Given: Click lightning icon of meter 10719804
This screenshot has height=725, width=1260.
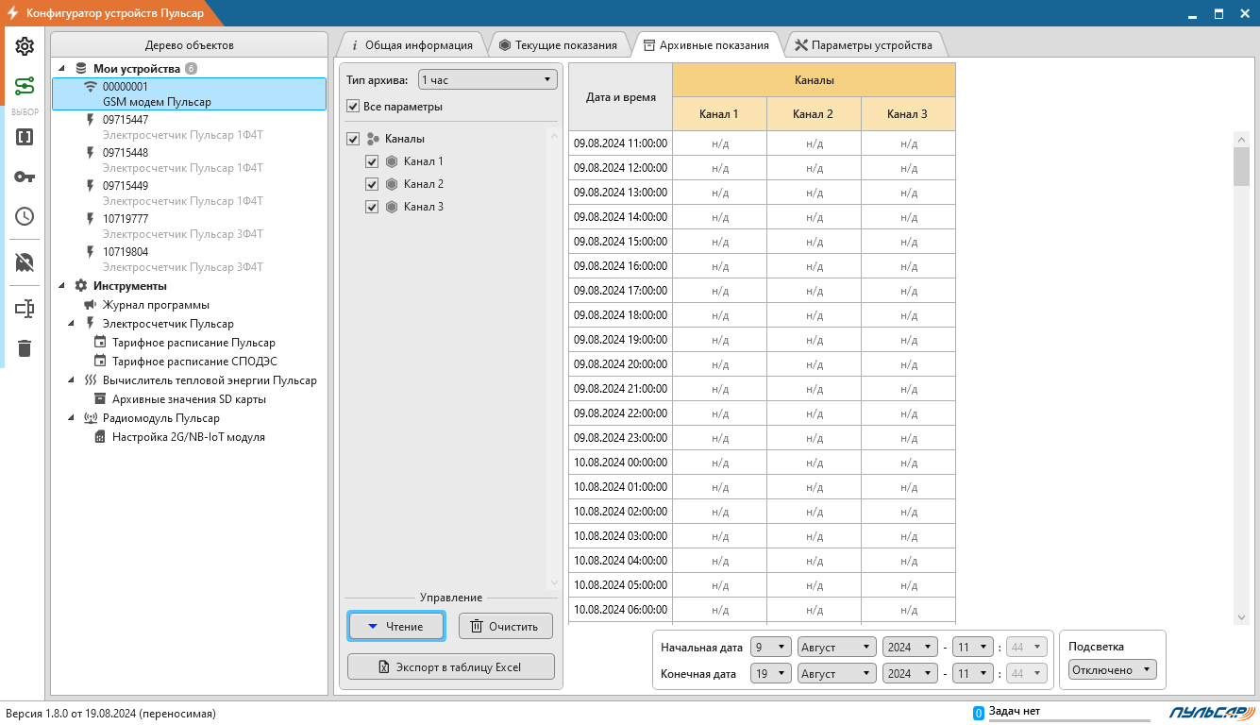Looking at the screenshot, I should [x=91, y=252].
